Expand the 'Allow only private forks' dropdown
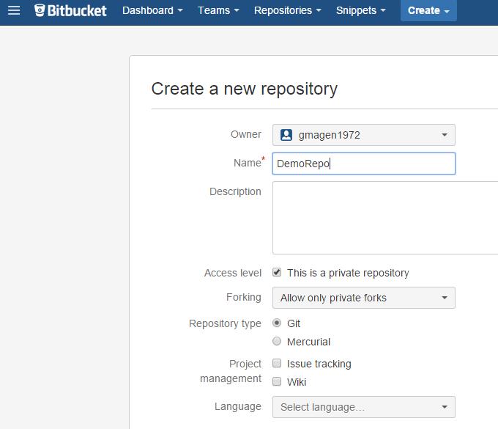 (364, 298)
